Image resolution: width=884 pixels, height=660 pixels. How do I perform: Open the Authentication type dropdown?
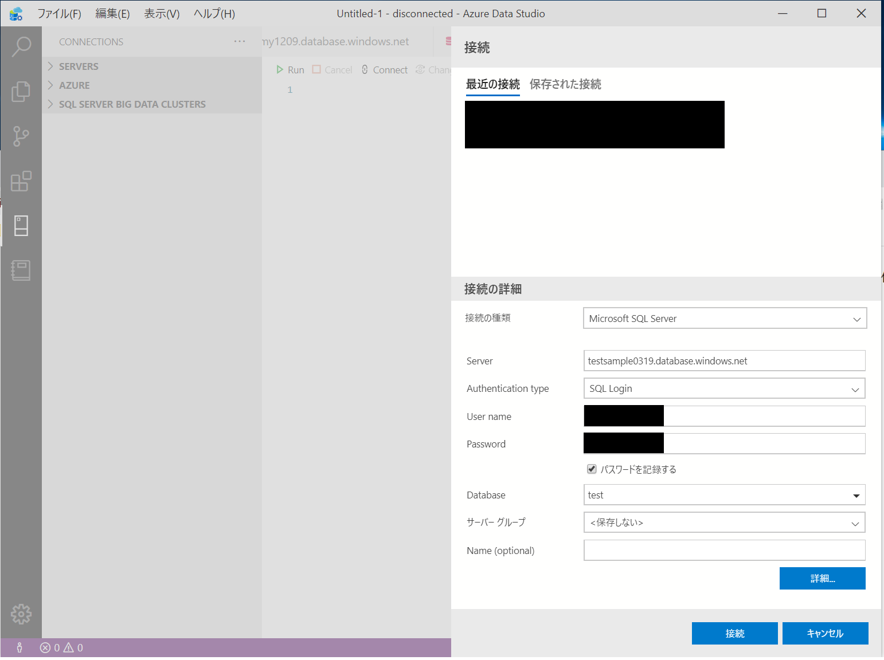[725, 388]
